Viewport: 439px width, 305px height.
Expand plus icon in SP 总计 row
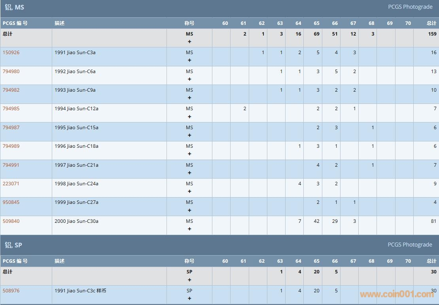[189, 280]
